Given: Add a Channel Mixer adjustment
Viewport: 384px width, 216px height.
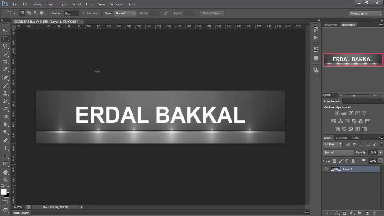Looking at the screenshot, I should pyautogui.click(x=361, y=121).
